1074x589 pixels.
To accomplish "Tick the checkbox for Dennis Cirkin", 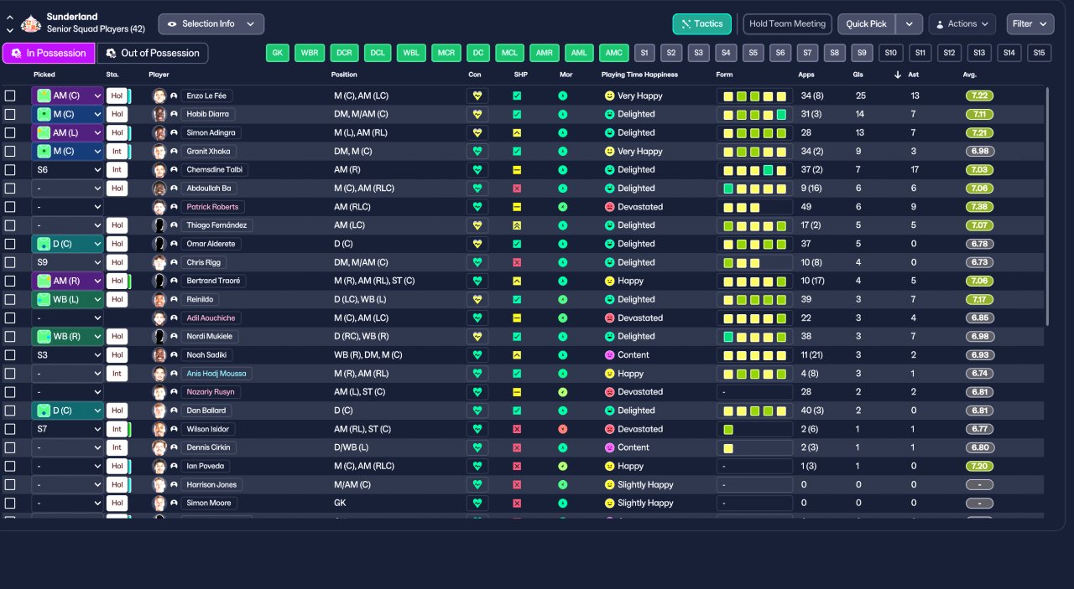I will pyautogui.click(x=10, y=447).
